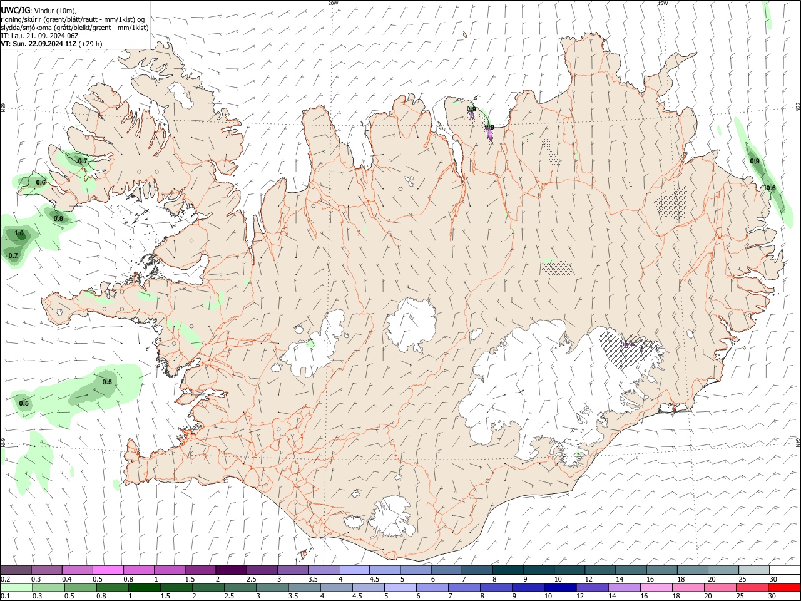Click the round white Hofsjökull glacier in central Iceland
The width and height of the screenshot is (801, 601).
[x=411, y=324]
